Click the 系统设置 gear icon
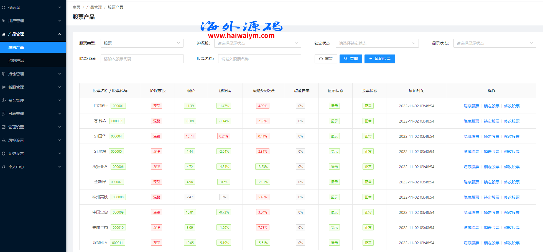Screen dimensions: 543x252 [4, 154]
